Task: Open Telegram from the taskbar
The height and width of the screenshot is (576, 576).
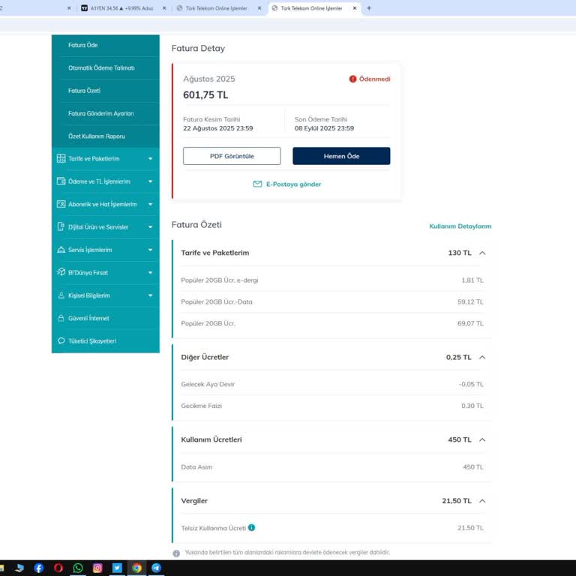Action: click(x=156, y=568)
